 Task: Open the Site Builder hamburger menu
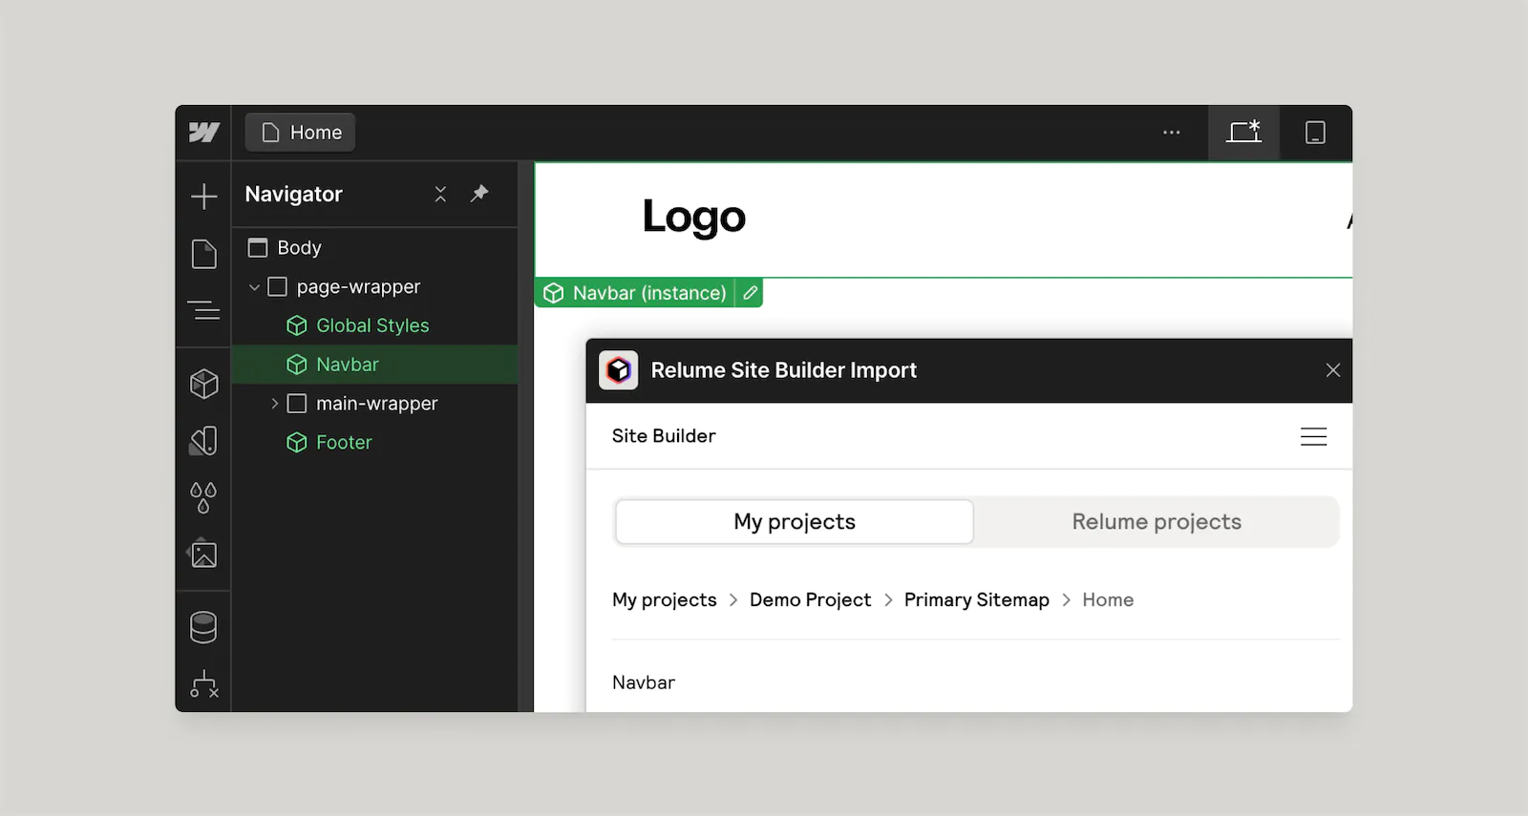tap(1314, 436)
